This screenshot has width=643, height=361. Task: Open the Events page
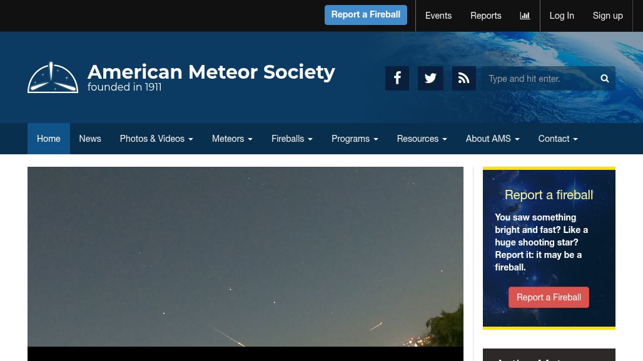pyautogui.click(x=438, y=15)
